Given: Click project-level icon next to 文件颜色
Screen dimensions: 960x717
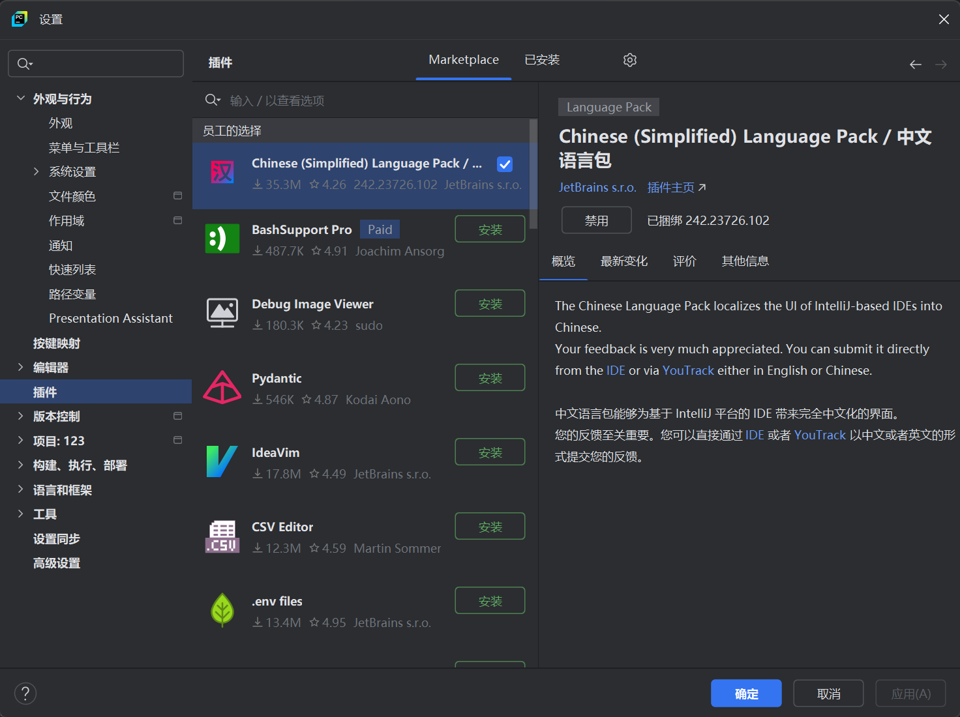Looking at the screenshot, I should 177,196.
